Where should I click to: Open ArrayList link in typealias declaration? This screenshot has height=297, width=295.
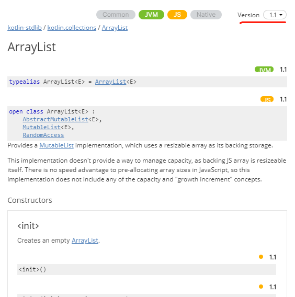coord(110,82)
